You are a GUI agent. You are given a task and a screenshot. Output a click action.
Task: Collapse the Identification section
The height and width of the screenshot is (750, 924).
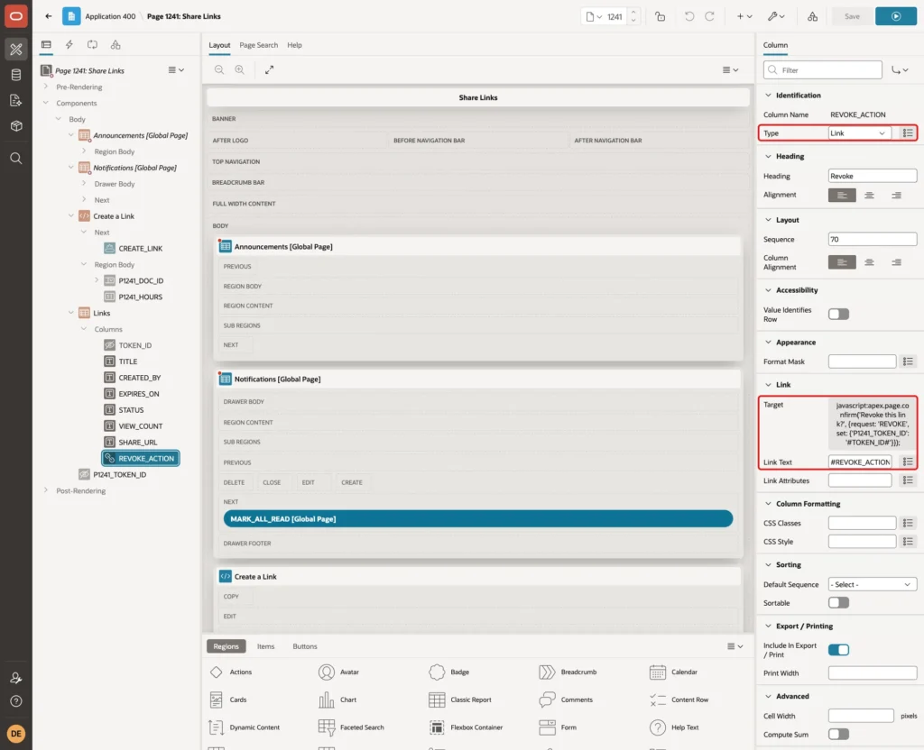(768, 96)
